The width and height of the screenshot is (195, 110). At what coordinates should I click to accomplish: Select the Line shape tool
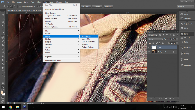[3, 79]
